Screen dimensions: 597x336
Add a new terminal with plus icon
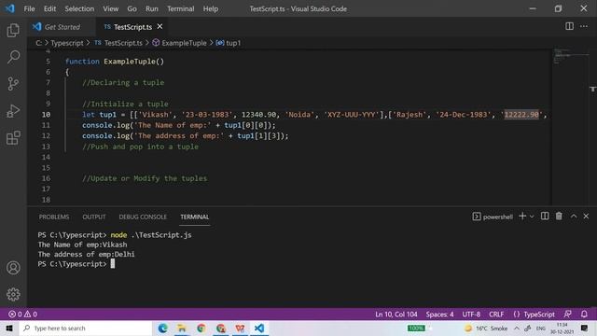click(x=522, y=217)
